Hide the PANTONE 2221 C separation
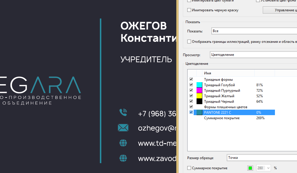Screen dimensions: 297x173 coord(191,112)
